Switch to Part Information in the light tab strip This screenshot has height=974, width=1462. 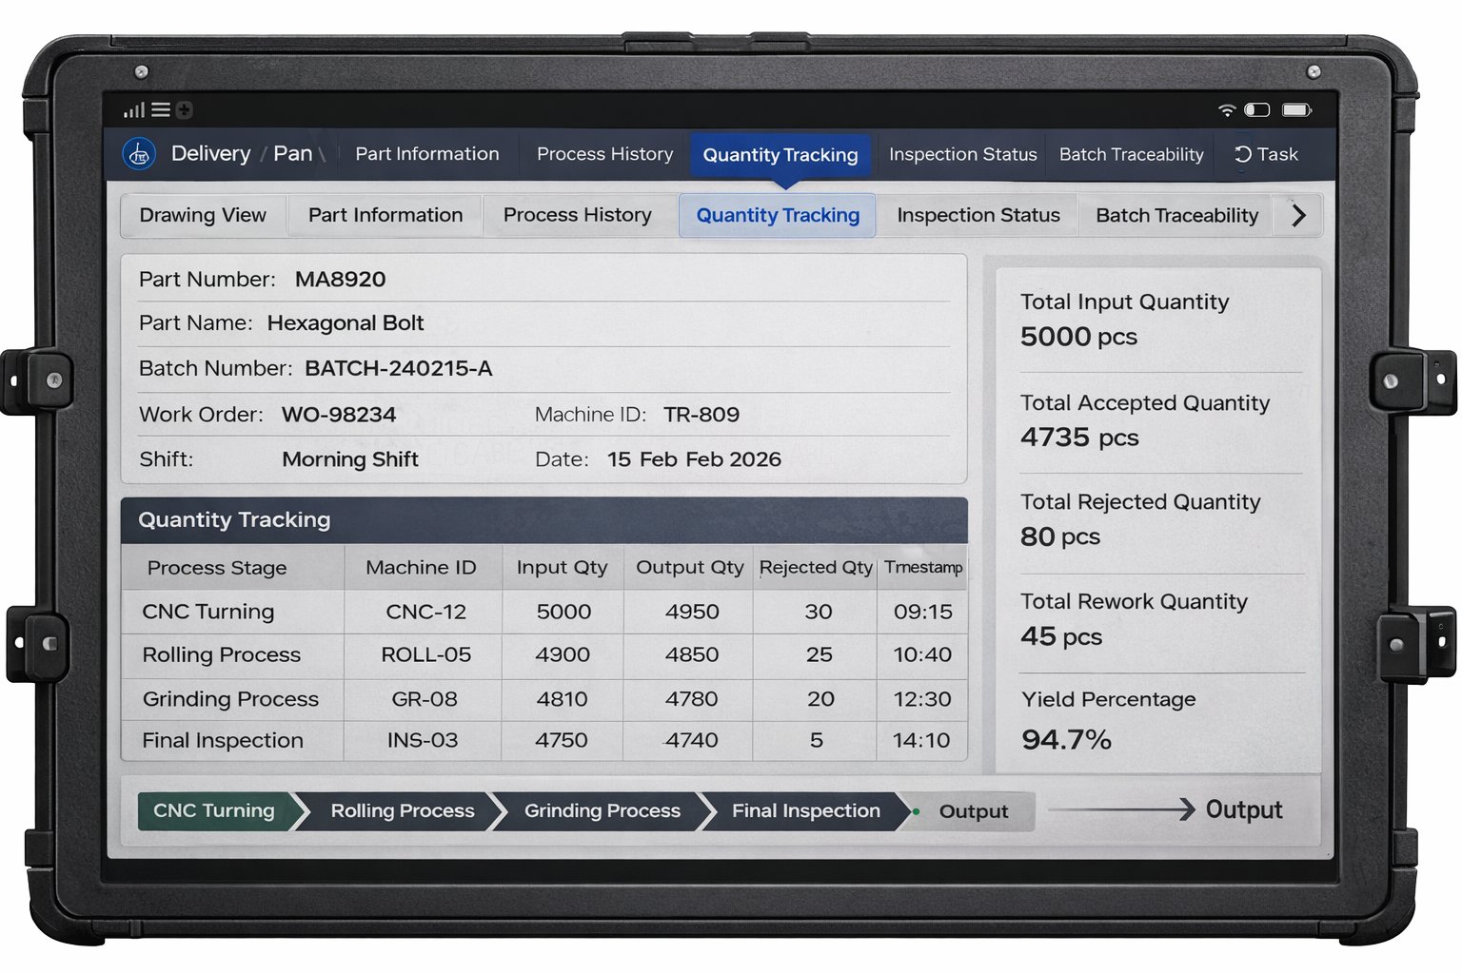pos(385,215)
